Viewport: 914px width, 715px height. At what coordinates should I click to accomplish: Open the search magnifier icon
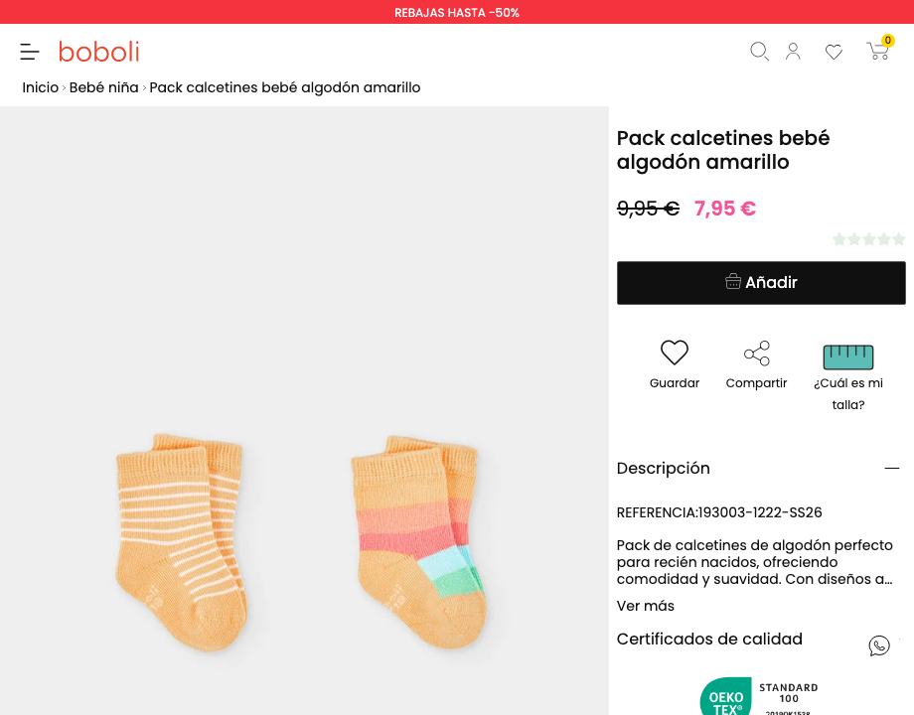(x=759, y=52)
